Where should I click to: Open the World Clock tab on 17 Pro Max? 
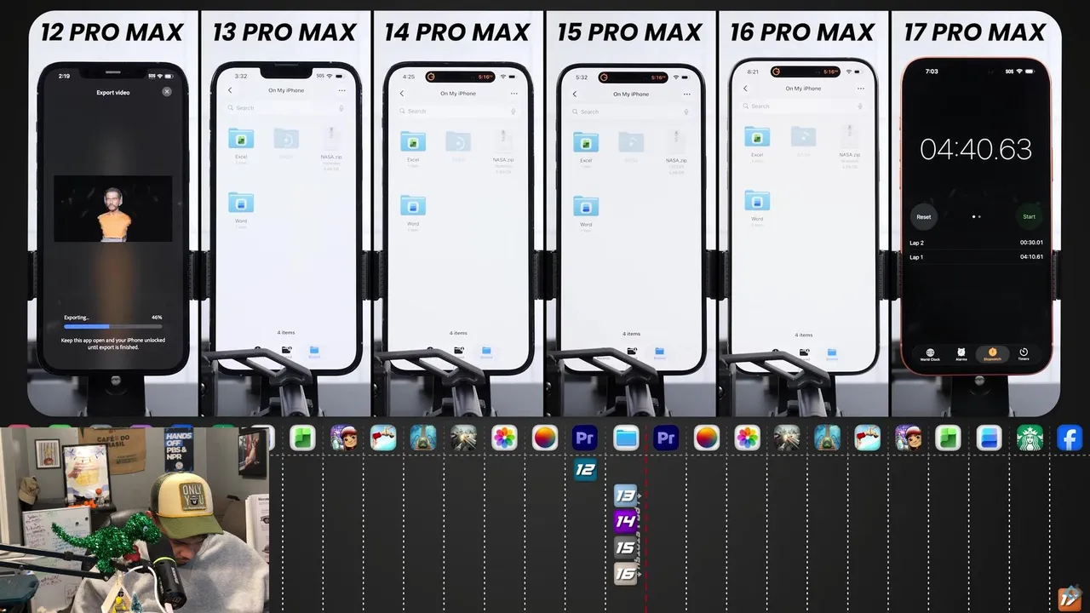[x=930, y=355]
